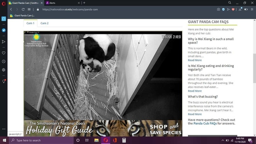Close the Alerts tab
This screenshot has width=256, height=144.
tap(79, 3)
